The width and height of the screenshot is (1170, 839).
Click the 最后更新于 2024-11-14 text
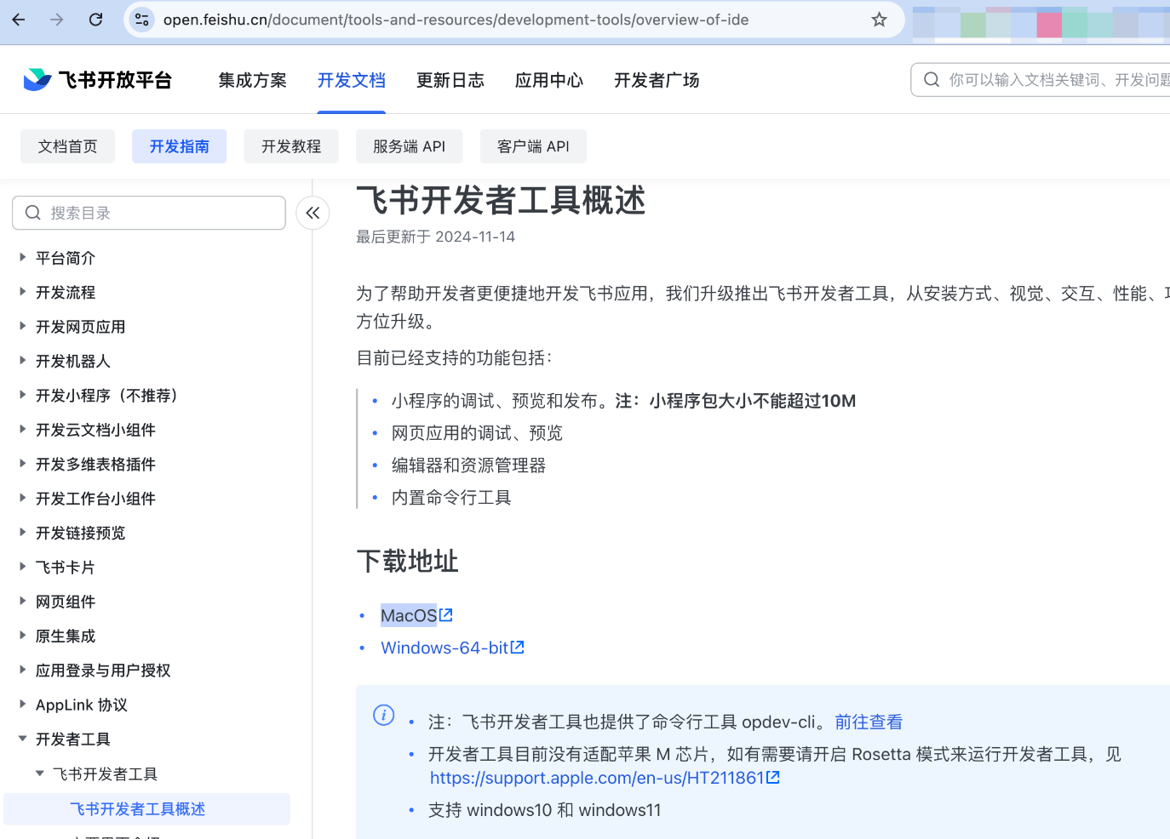coord(436,237)
